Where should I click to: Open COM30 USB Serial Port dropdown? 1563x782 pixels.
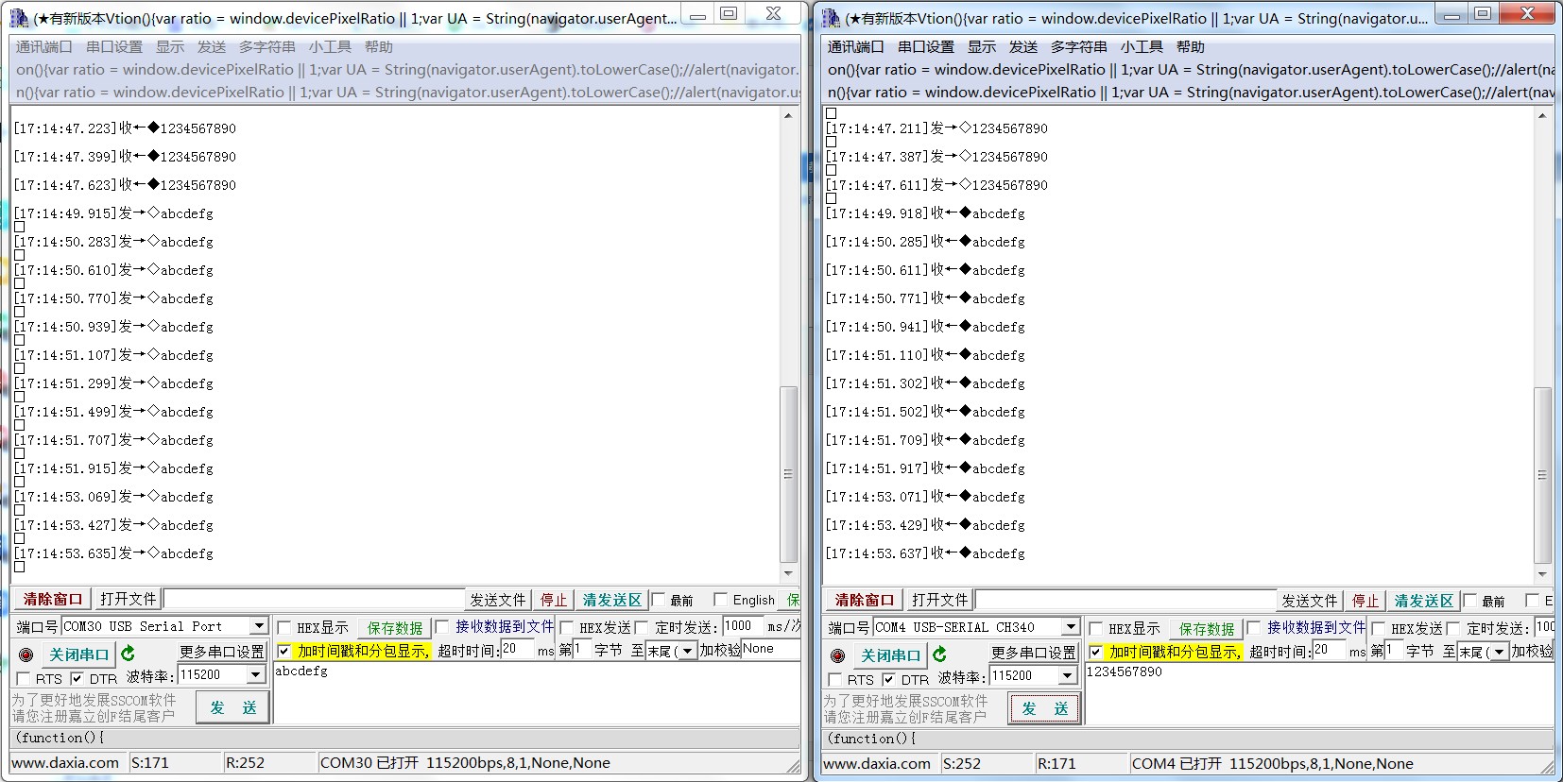click(258, 626)
